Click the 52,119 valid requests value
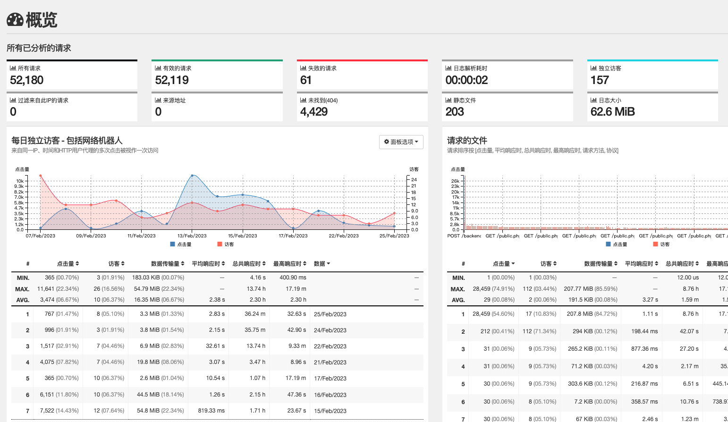Image resolution: width=728 pixels, height=422 pixels. [172, 80]
